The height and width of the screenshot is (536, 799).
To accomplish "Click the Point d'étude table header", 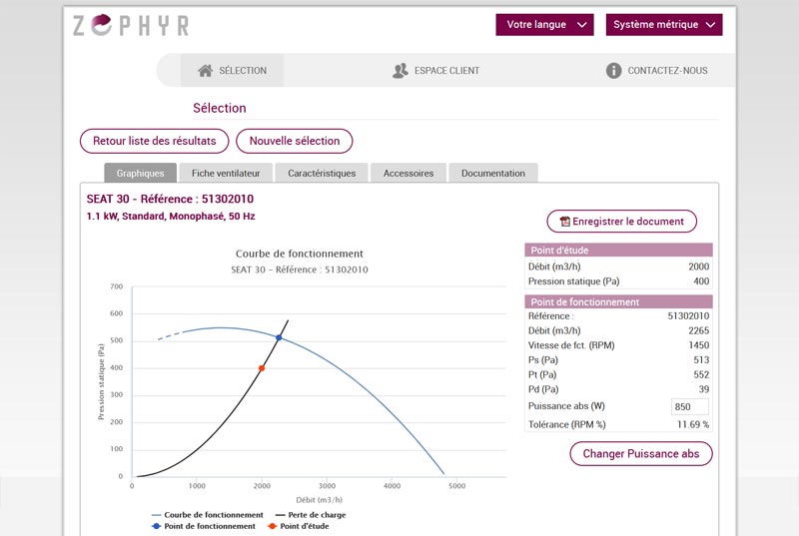I will click(x=618, y=250).
